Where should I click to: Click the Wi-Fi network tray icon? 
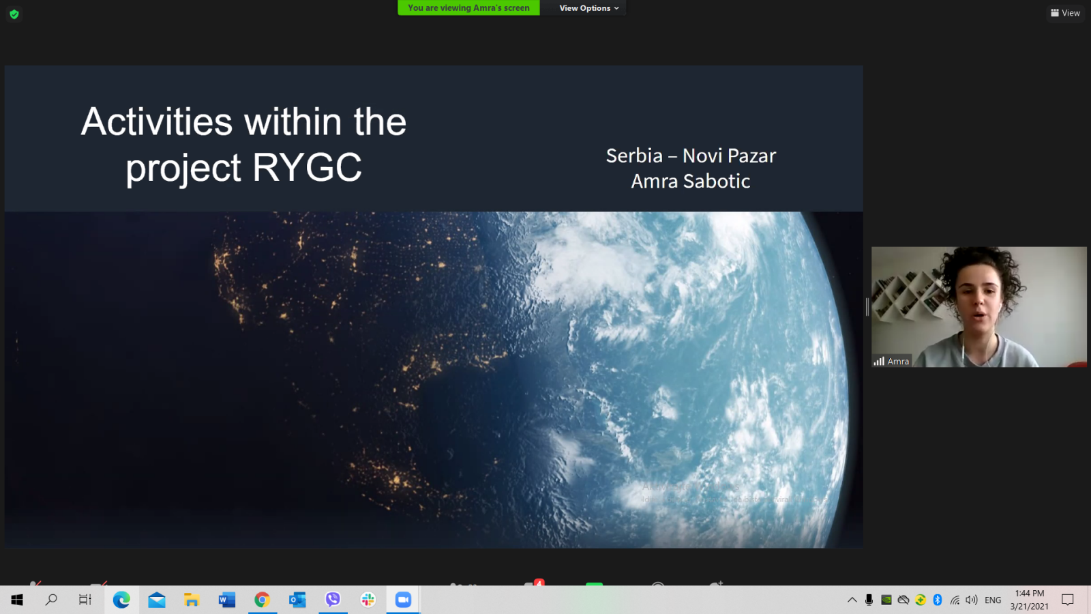pos(955,600)
